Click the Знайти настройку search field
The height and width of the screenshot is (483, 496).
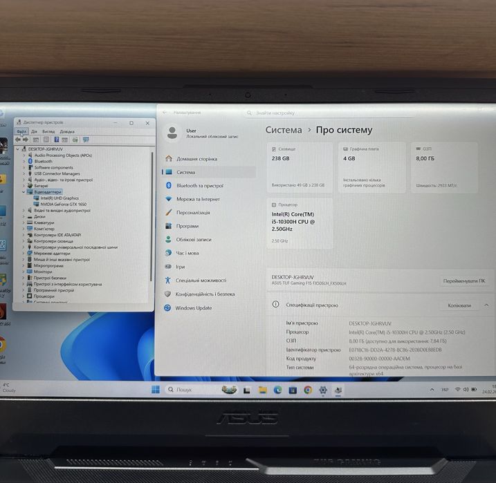pos(329,113)
